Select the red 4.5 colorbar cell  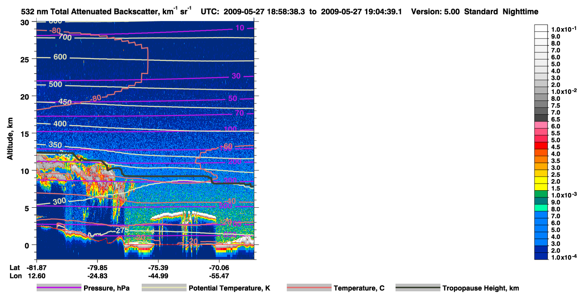pos(541,146)
